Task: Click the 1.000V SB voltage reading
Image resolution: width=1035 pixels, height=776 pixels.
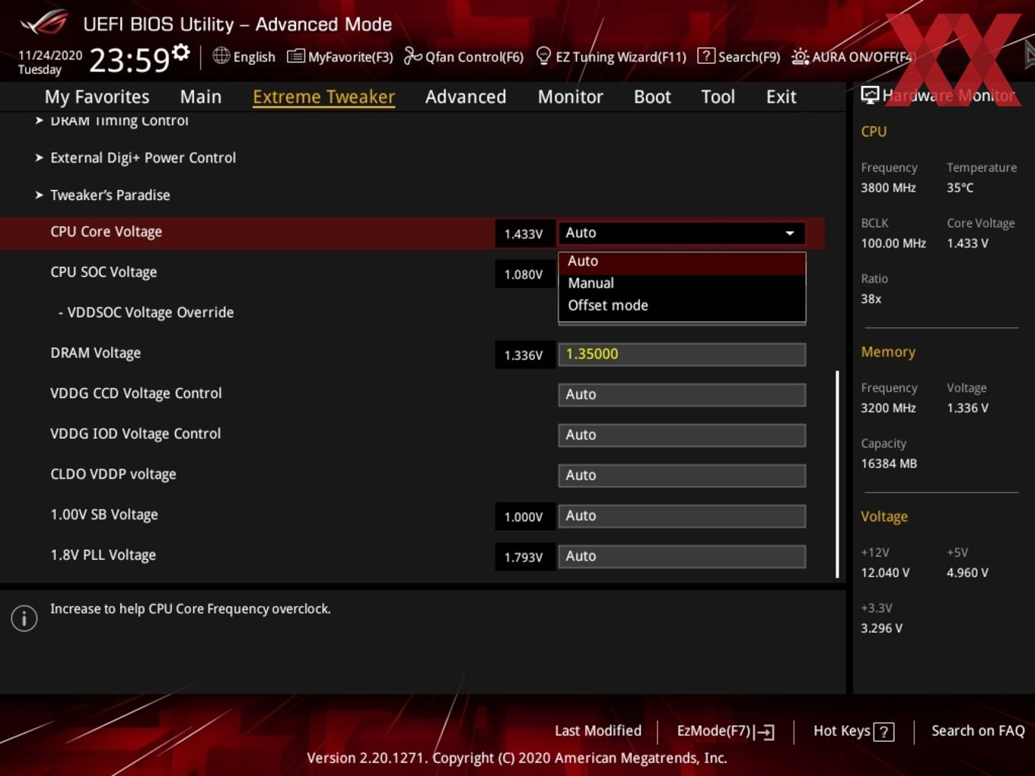Action: 524,517
